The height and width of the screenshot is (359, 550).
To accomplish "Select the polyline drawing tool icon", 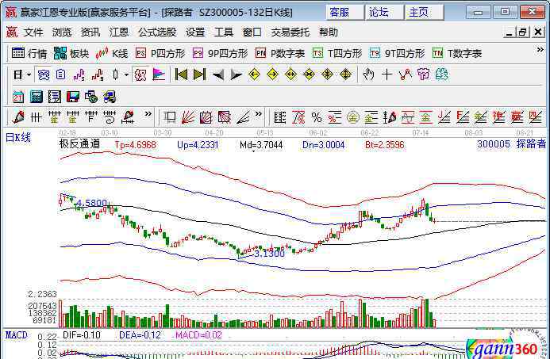I will [405, 74].
